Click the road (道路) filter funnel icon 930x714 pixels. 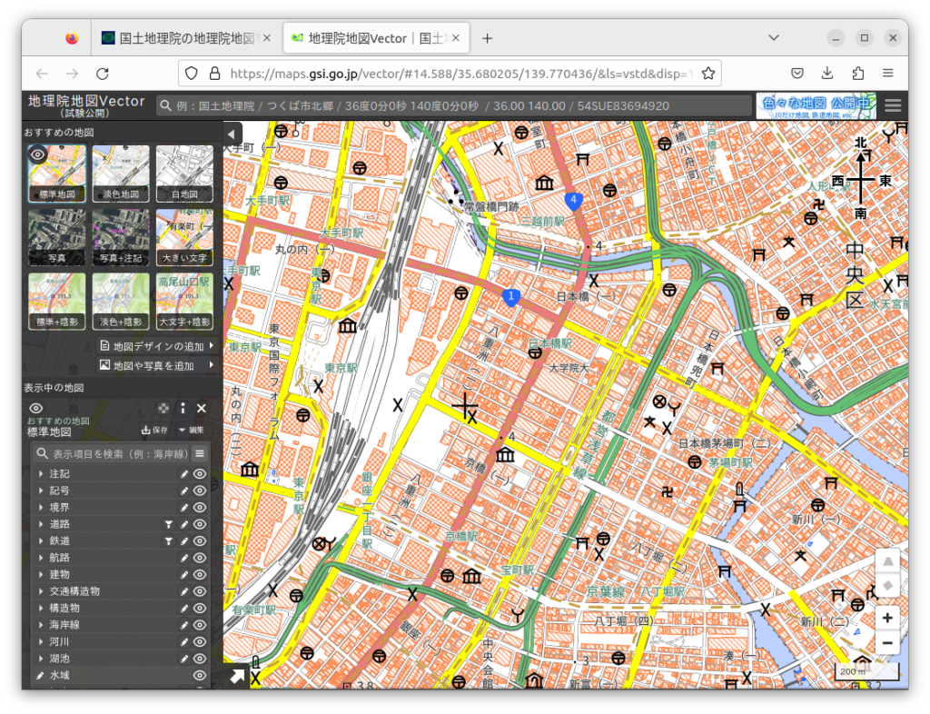coord(168,524)
